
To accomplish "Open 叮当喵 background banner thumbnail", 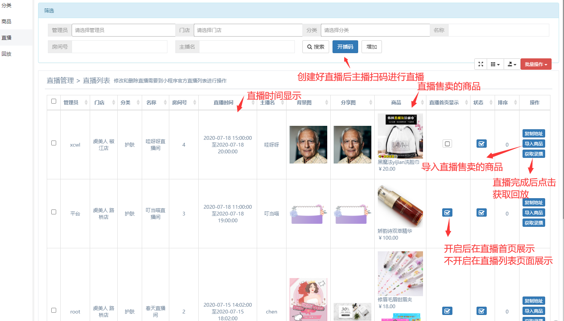I will (x=308, y=214).
